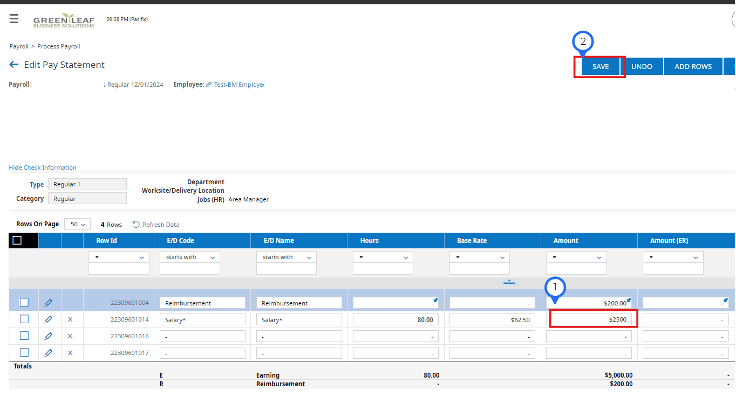The width and height of the screenshot is (736, 404).
Task: Open the Base Rate filter operator dropdown
Action: (x=480, y=257)
